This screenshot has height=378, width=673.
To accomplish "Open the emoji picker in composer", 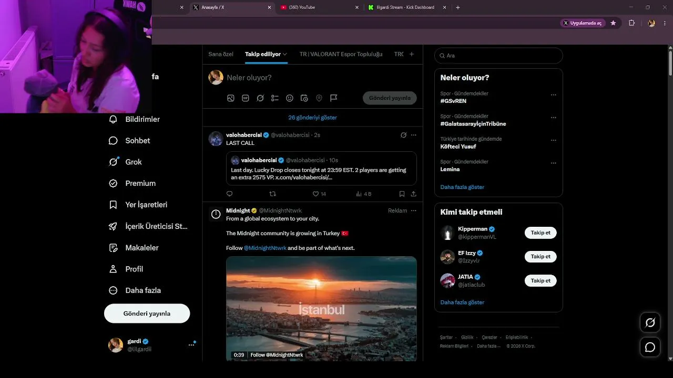I will point(289,98).
